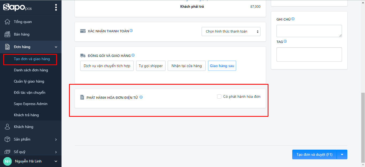Click info icon beside Phát hành hóa đơn điện tử
The height and width of the screenshot is (167, 365).
click(141, 97)
